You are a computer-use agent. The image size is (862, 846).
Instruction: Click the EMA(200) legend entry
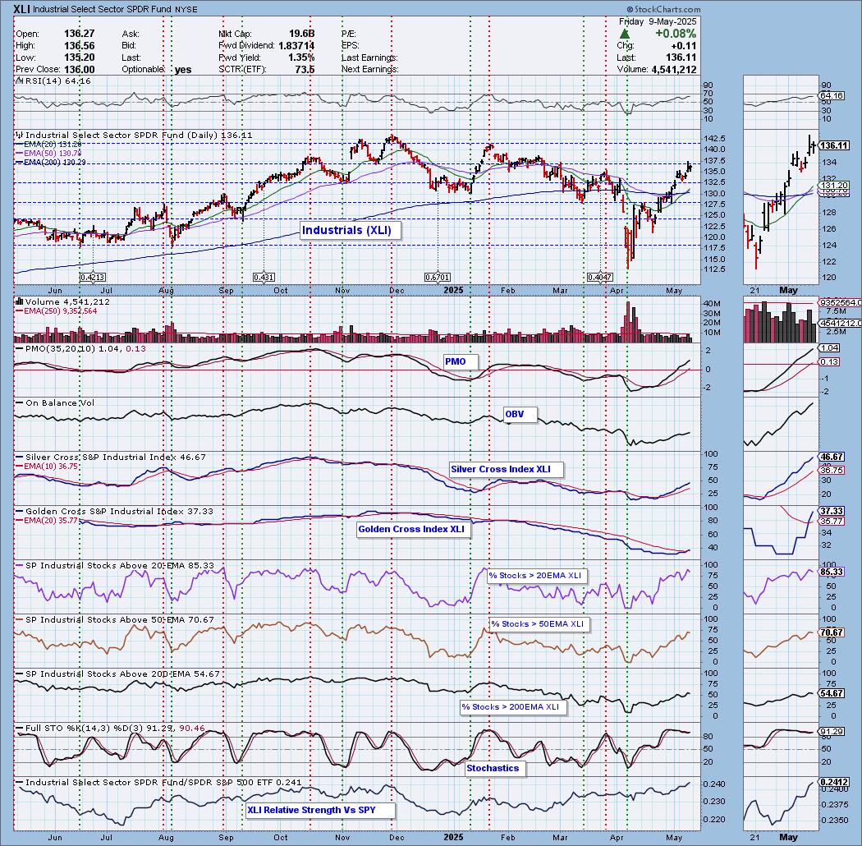[51, 163]
